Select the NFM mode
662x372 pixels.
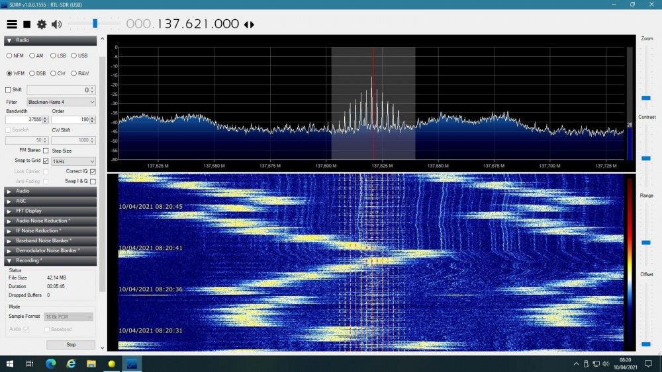tap(9, 56)
